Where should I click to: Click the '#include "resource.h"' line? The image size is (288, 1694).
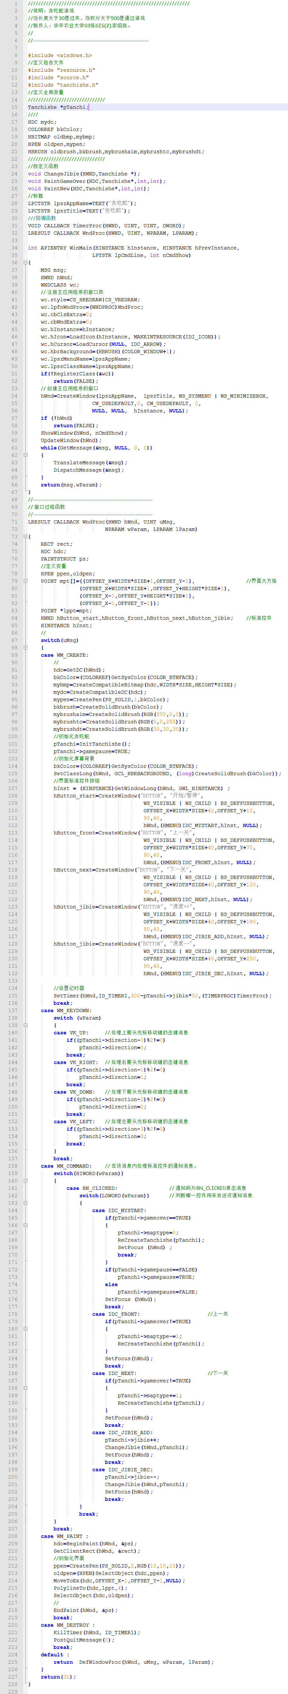click(x=61, y=71)
